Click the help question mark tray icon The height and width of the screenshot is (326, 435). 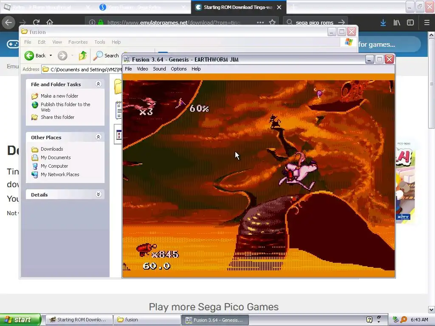click(x=369, y=320)
